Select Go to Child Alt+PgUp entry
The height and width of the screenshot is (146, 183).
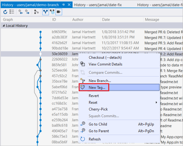pos(119,124)
